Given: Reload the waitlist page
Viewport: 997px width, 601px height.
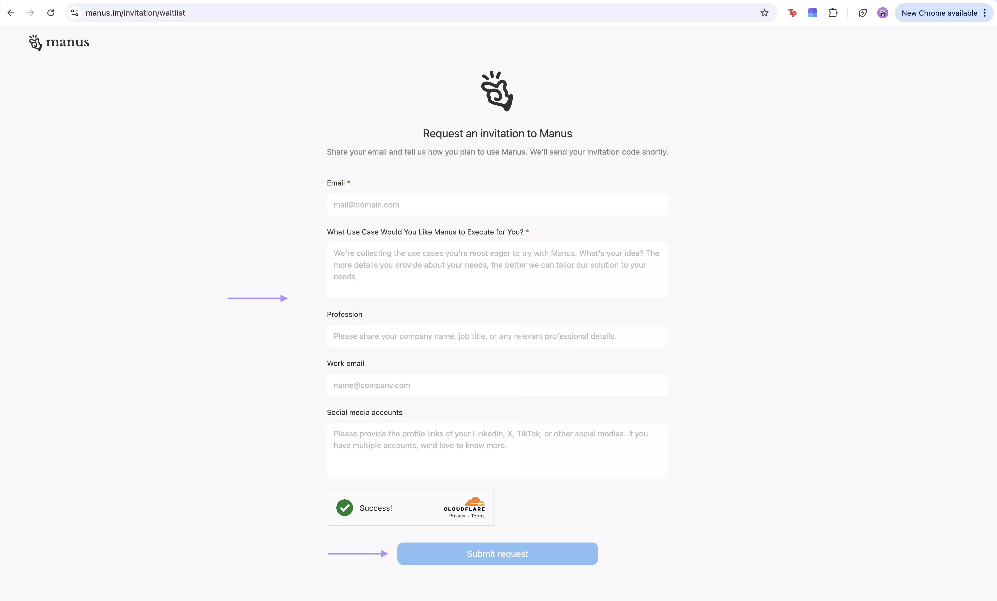Looking at the screenshot, I should (x=51, y=13).
